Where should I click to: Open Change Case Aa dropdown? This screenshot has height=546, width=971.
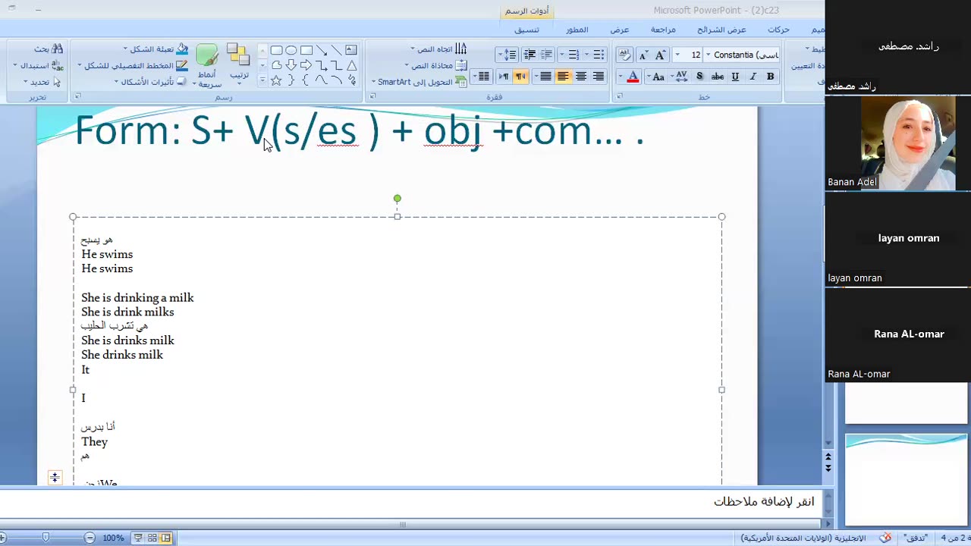[x=656, y=77]
